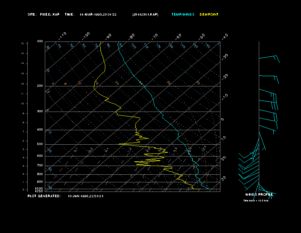Click the 700 pressure level label
Viewport: 301px width, 233px height.
[x=40, y=166]
